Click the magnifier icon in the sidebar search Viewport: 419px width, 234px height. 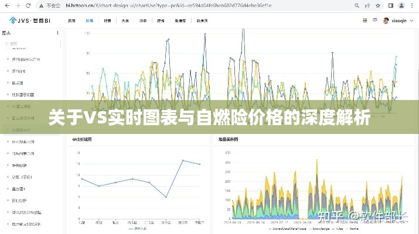pyautogui.click(x=6, y=44)
